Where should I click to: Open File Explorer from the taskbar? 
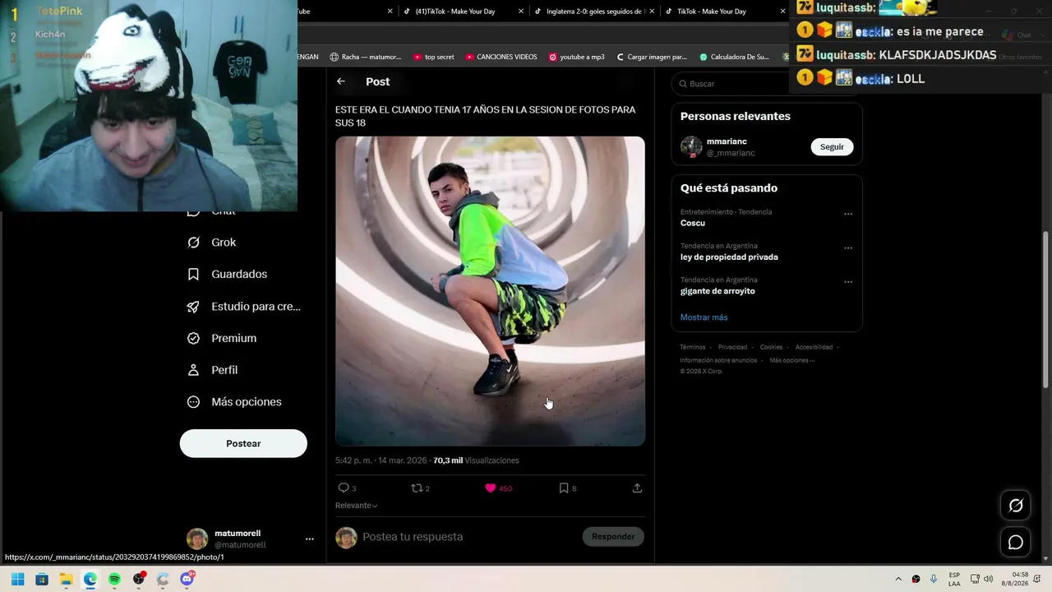tap(66, 580)
